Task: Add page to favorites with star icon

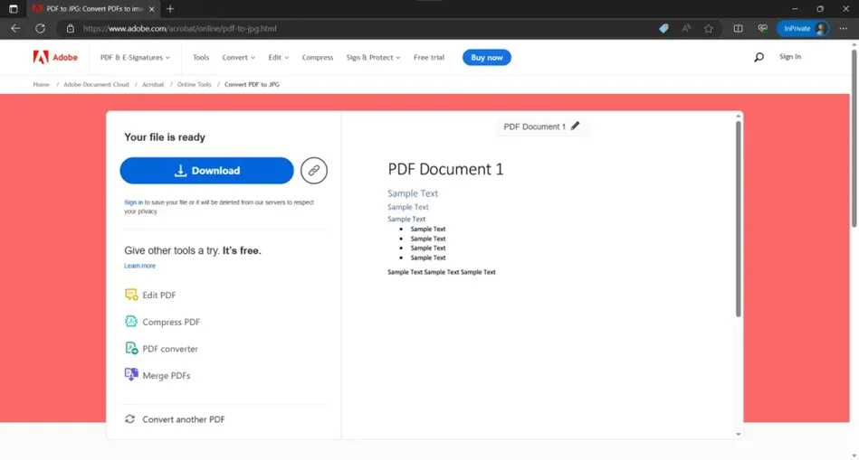Action: tap(709, 28)
